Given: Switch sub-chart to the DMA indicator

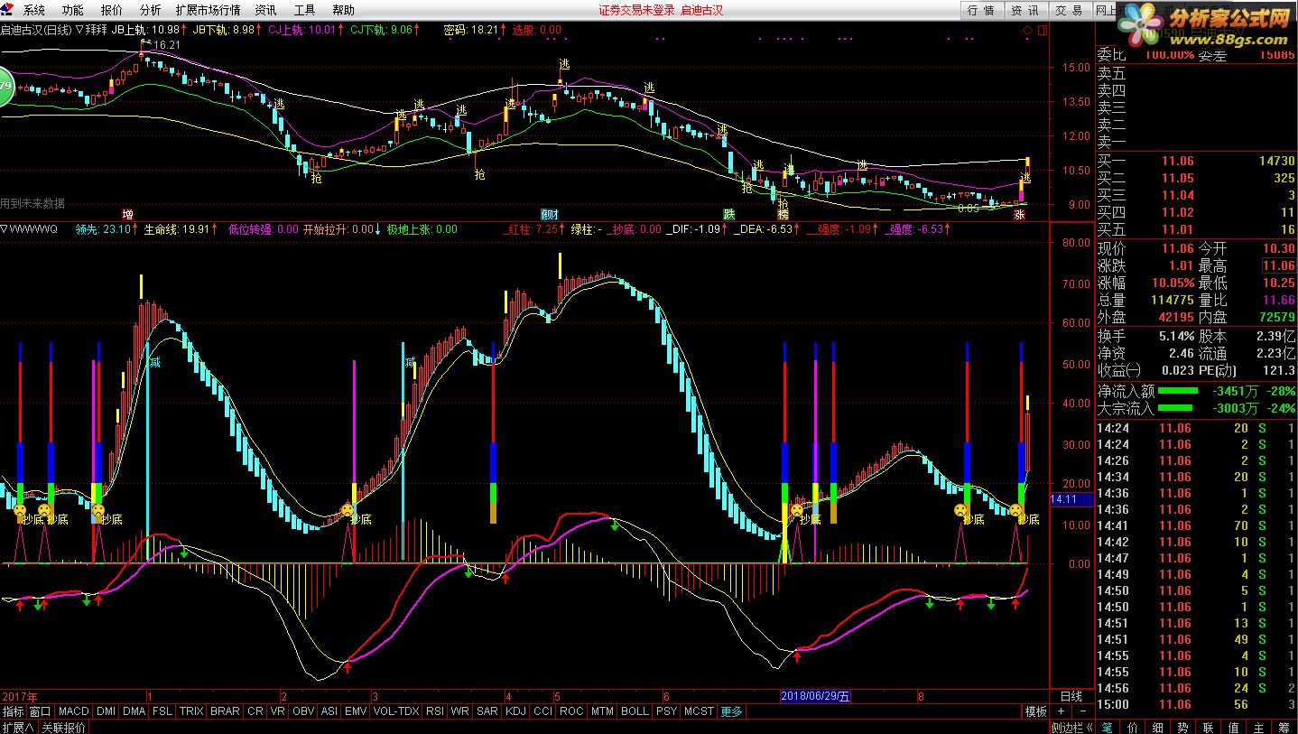Looking at the screenshot, I should coord(134,711).
